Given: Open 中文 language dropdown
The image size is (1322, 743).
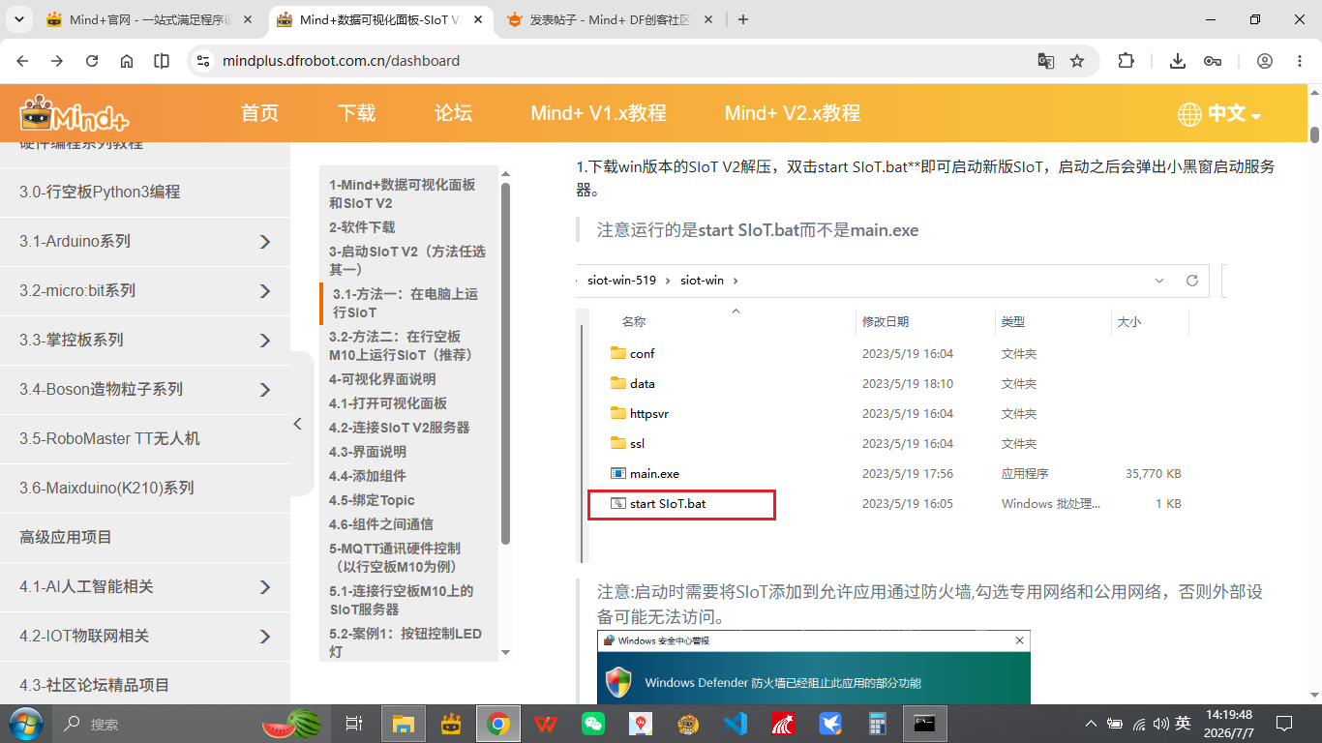Looking at the screenshot, I should click(x=1219, y=114).
